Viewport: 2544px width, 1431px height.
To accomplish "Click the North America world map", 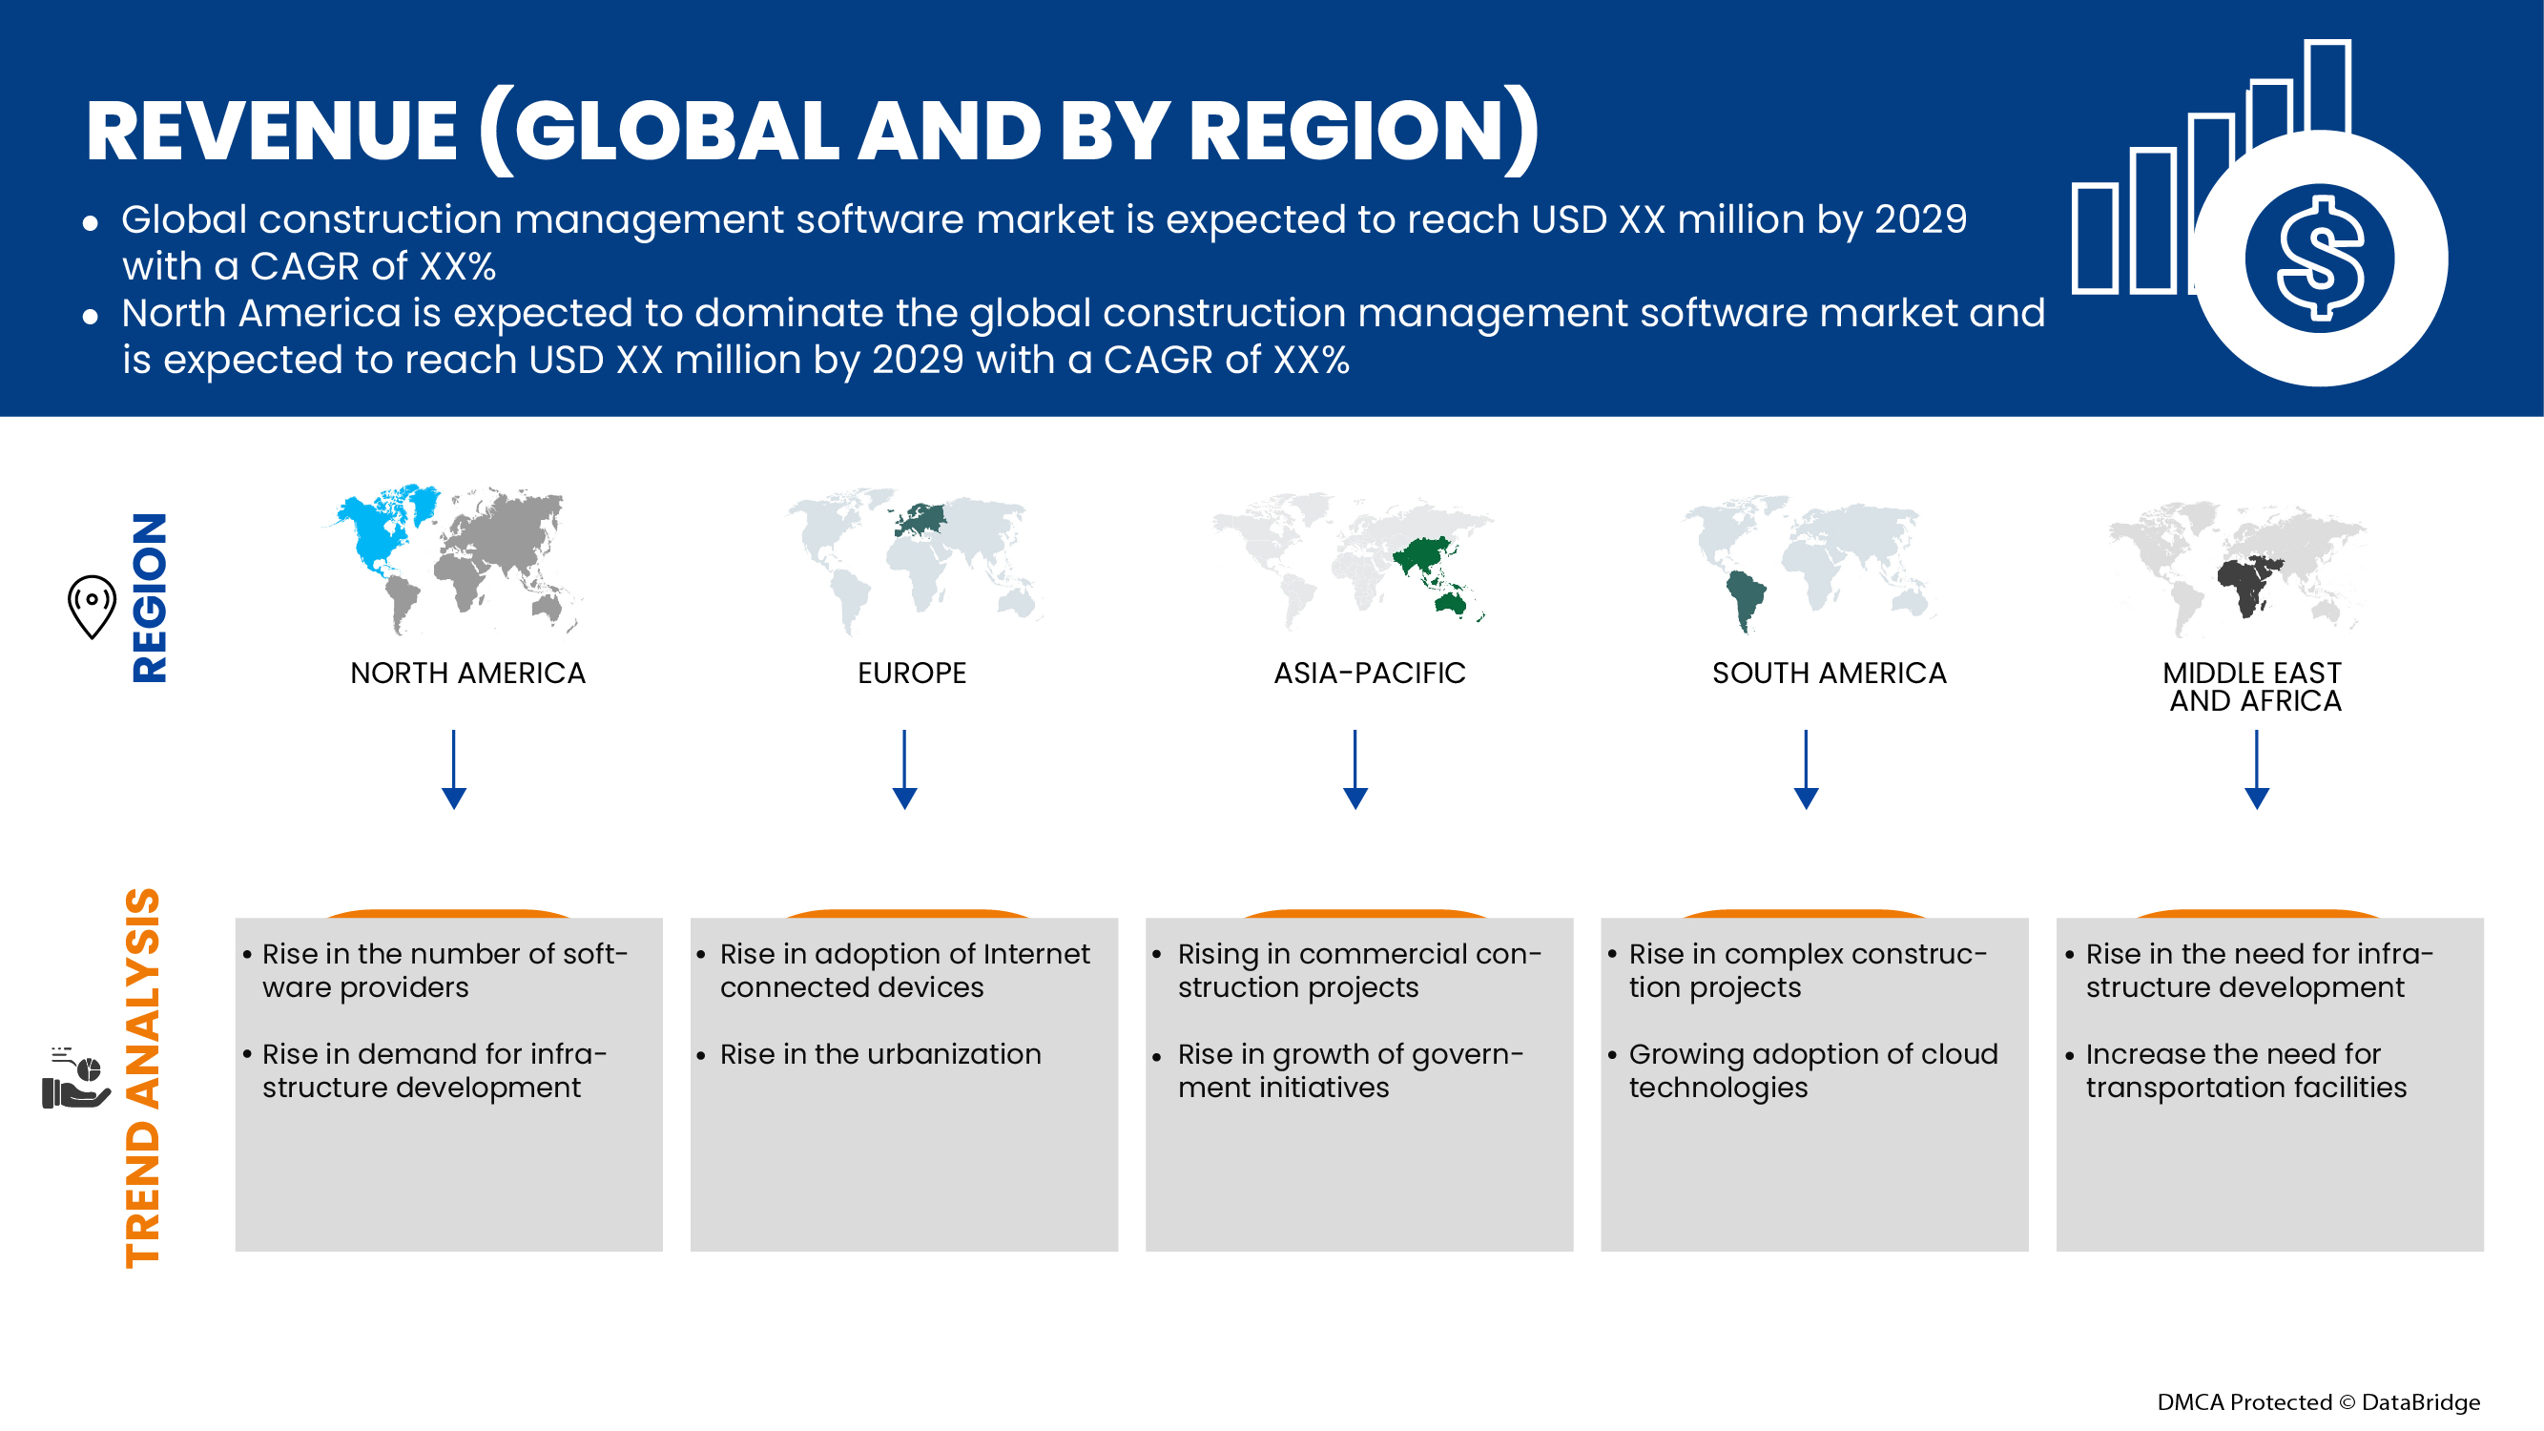I will [452, 559].
